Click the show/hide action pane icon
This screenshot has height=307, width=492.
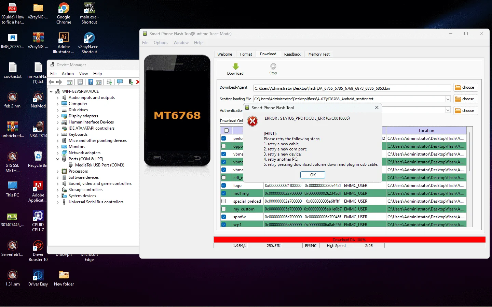[x=99, y=82]
